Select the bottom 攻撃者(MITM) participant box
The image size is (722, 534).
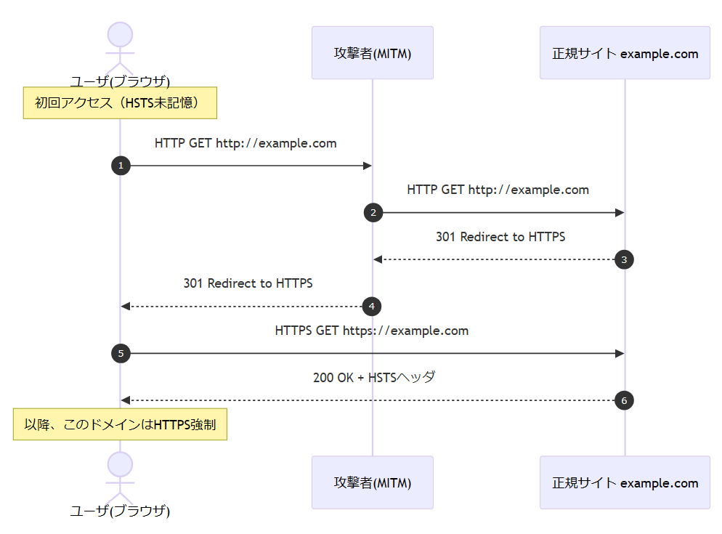tap(373, 482)
